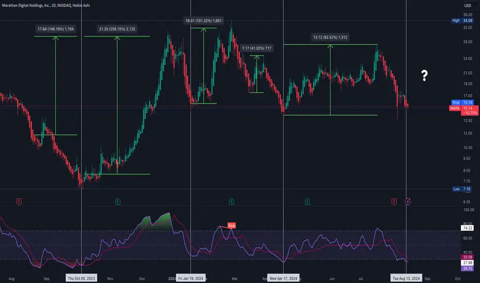Click the Jun label on the time axis
Image resolution: width=480 pixels, height=283 pixels.
coord(332,279)
